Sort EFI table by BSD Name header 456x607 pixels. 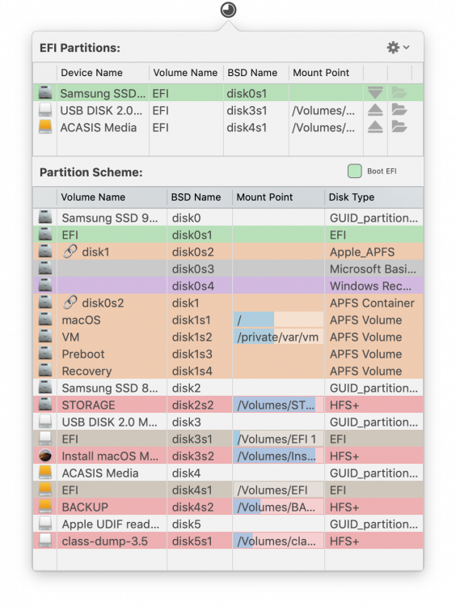coord(252,73)
